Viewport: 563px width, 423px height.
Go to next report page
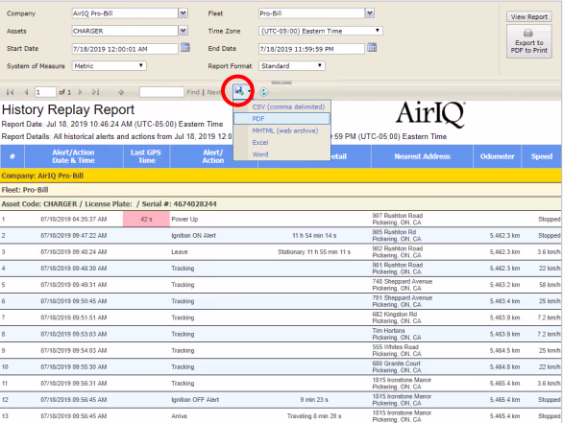point(80,92)
